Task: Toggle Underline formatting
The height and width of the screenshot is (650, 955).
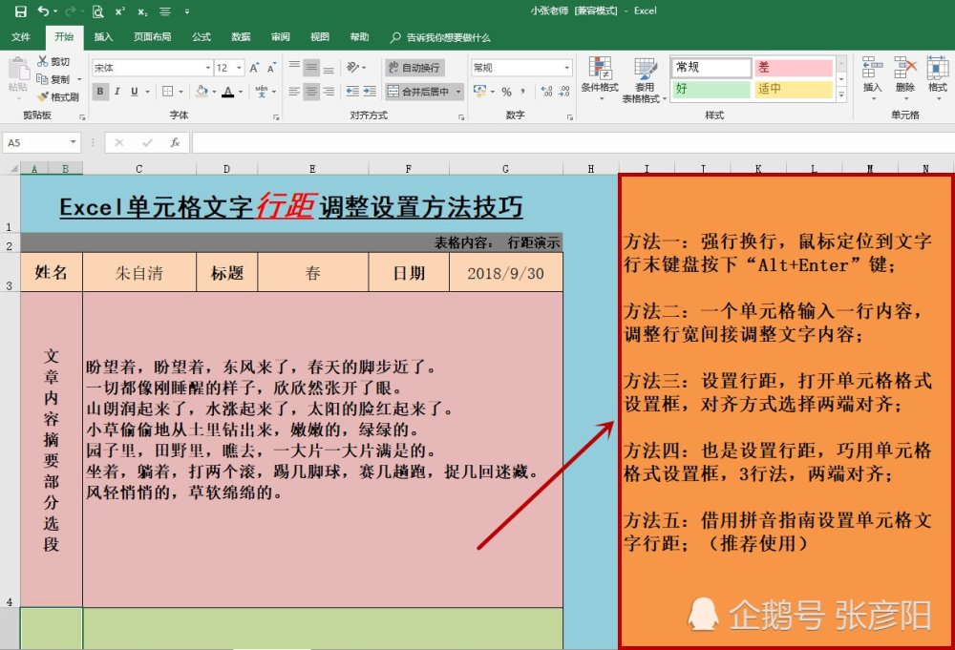Action: (134, 92)
